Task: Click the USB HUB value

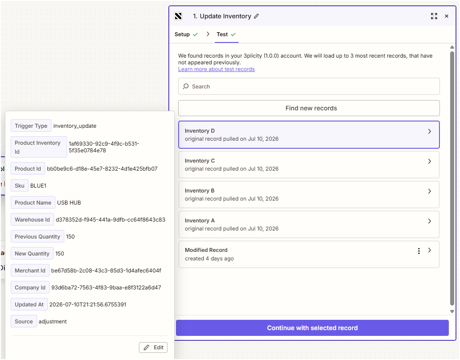Action: tap(69, 203)
